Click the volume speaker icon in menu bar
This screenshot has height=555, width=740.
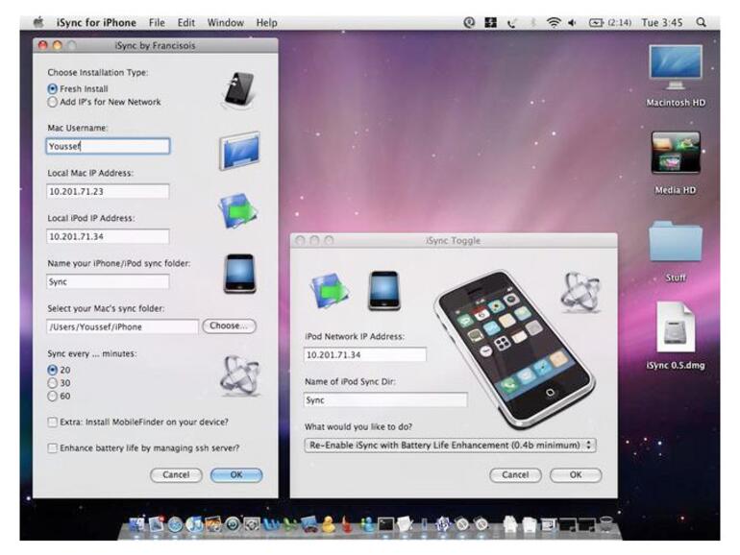coord(572,22)
